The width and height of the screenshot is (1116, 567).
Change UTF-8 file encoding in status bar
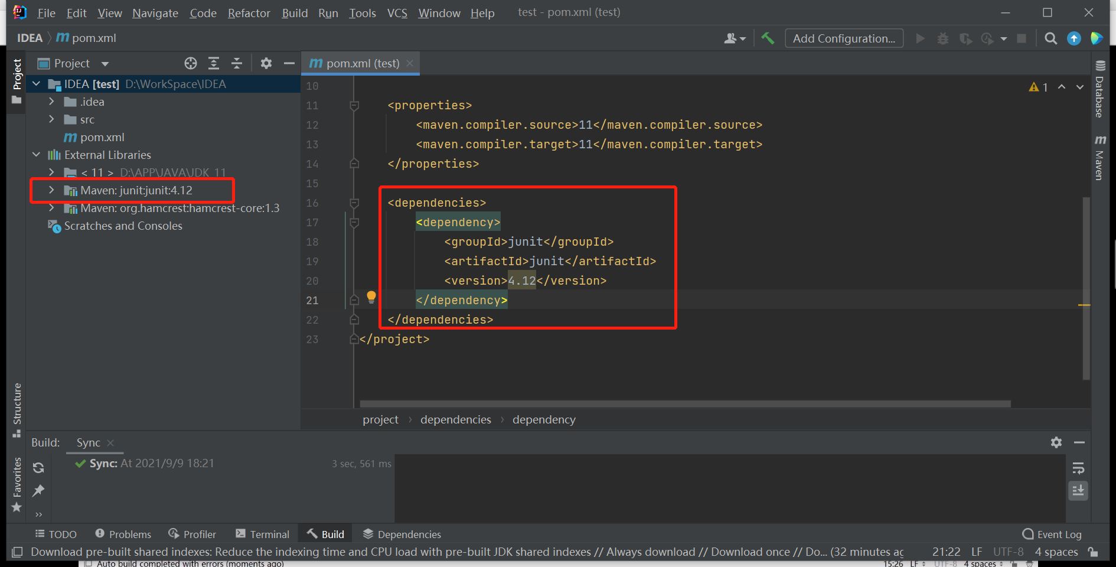point(1008,552)
